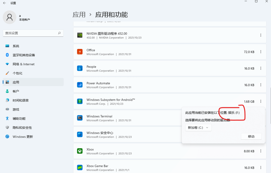271x173 pixels.
Task: Click the Windows Update refresh icon
Action: [x=7, y=136]
